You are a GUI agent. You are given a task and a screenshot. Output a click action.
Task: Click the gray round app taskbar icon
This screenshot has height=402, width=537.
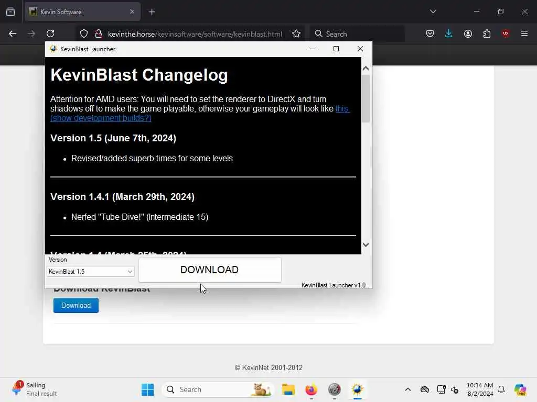[334, 389]
